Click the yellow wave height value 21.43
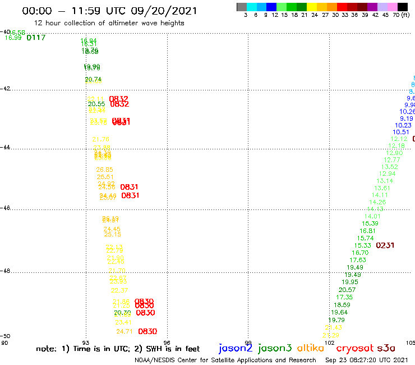415x365 pixels. pos(334,327)
